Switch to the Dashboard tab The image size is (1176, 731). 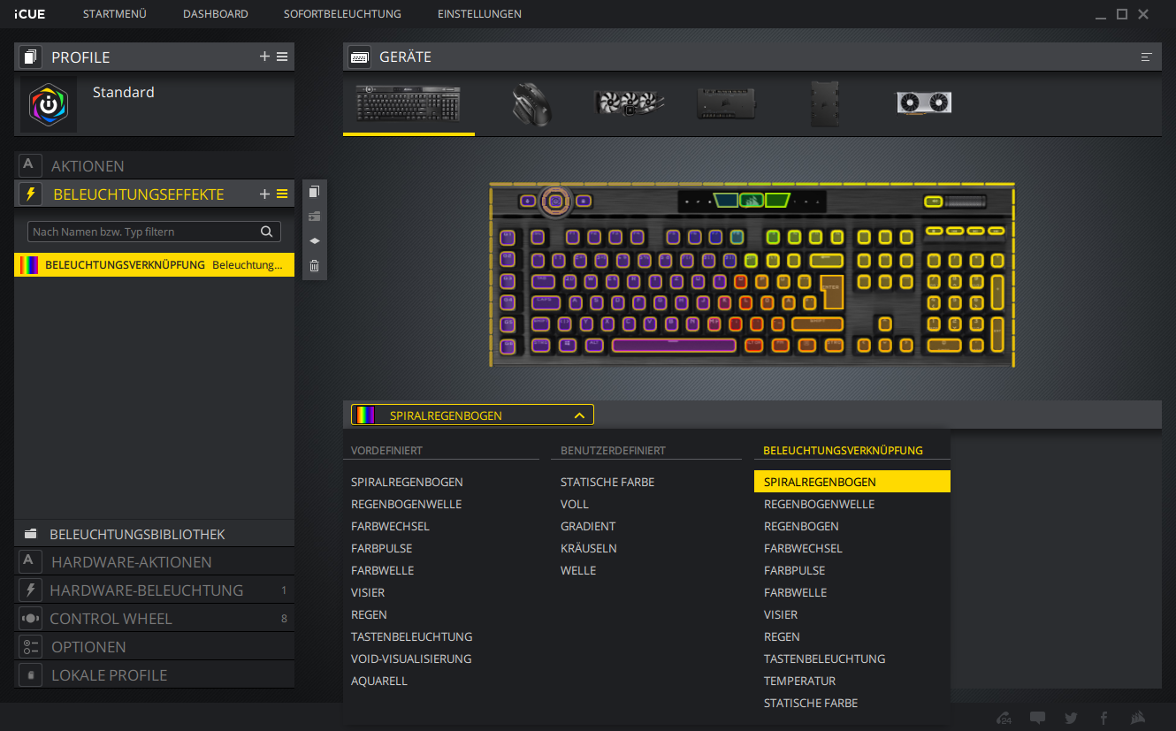tap(215, 14)
